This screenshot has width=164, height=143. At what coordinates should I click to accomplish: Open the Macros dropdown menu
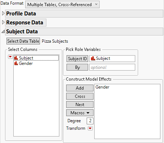pos(80,113)
